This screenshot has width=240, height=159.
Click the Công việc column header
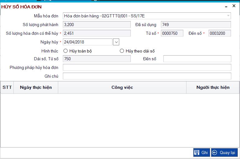[122, 88]
